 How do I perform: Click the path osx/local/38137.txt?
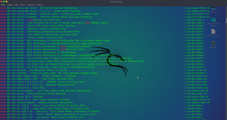point(198,14)
